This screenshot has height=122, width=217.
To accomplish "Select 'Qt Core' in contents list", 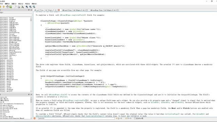I will (x=3, y=114).
